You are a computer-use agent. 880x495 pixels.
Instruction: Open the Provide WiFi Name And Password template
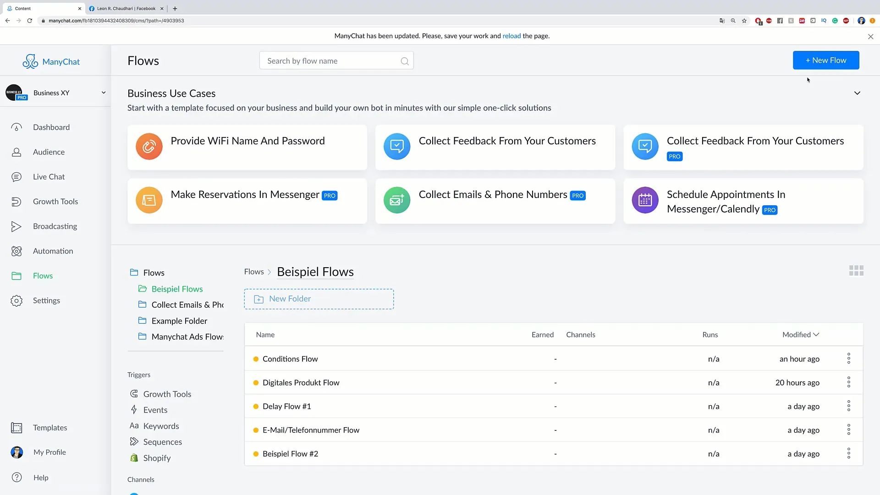247,147
